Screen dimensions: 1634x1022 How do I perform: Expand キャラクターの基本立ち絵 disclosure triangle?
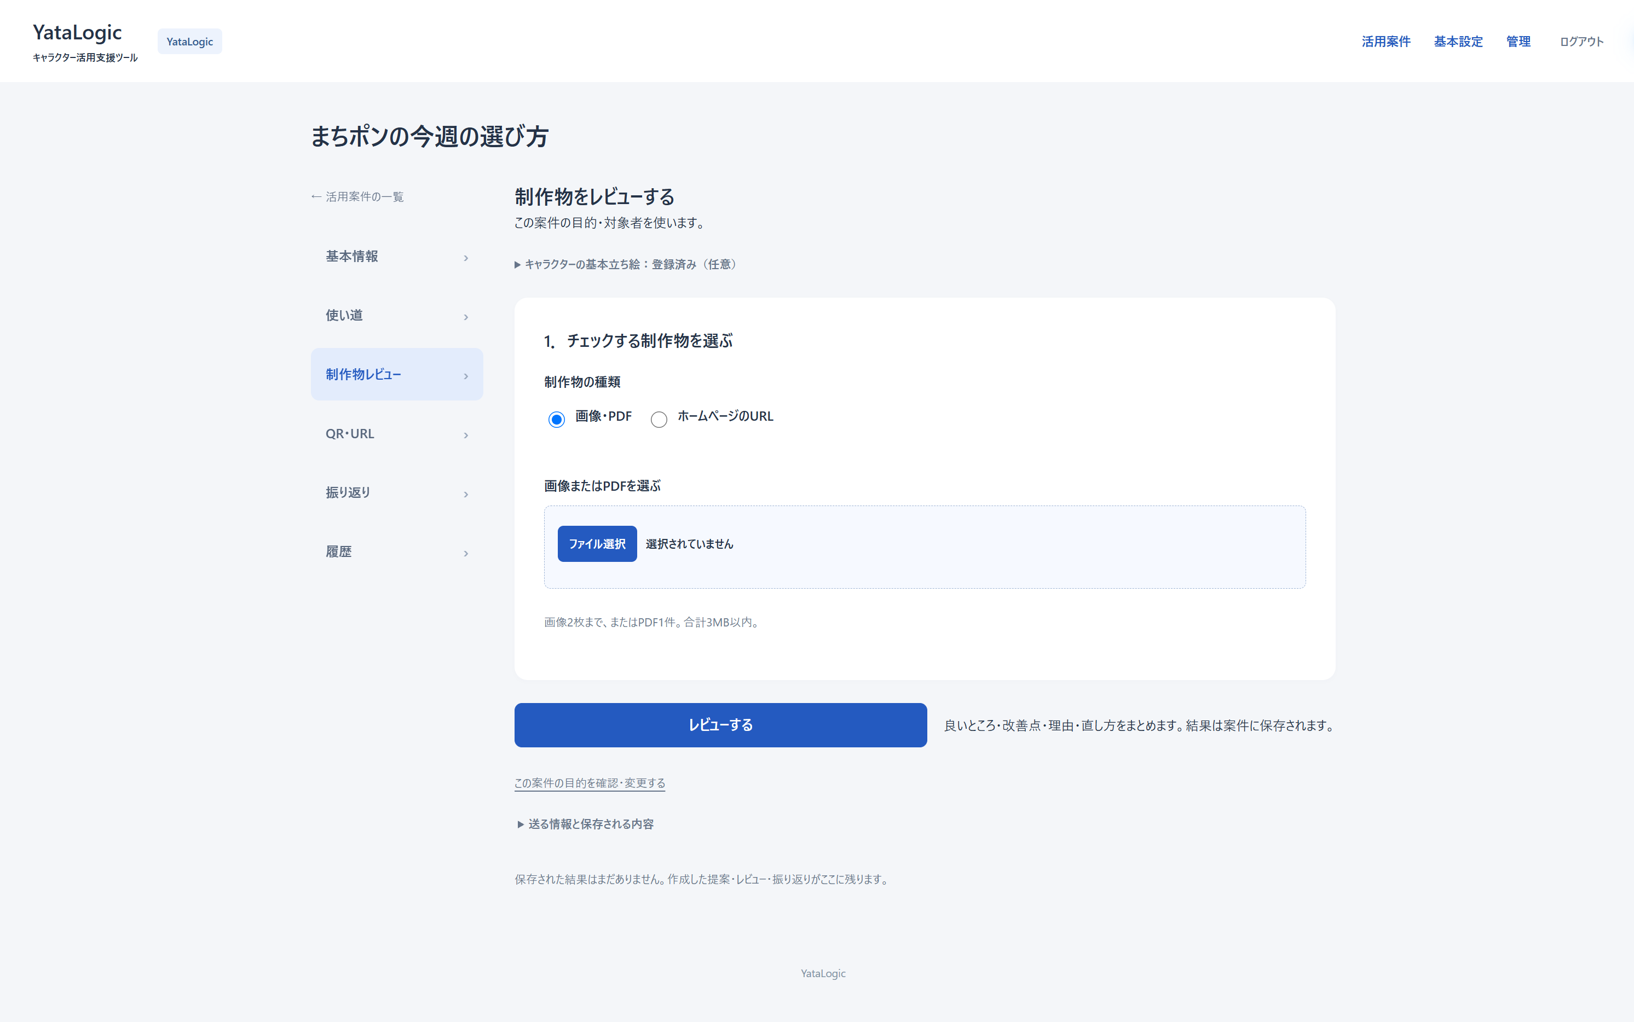[517, 264]
